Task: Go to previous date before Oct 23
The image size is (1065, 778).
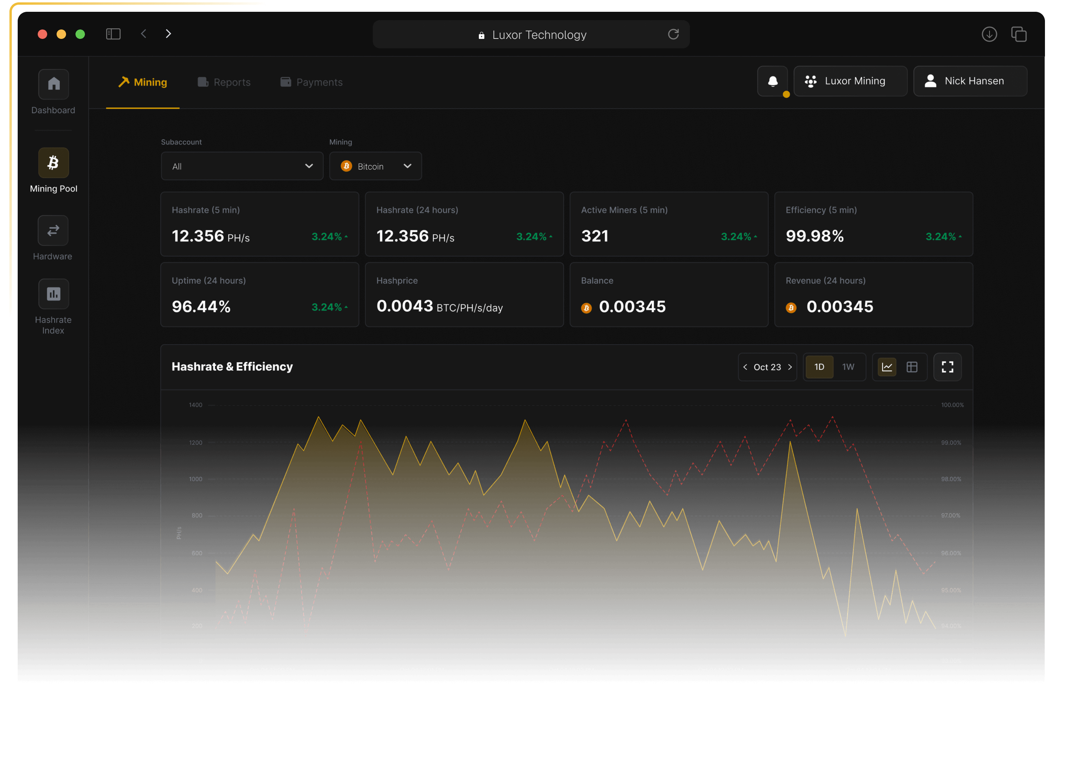Action: coord(745,367)
